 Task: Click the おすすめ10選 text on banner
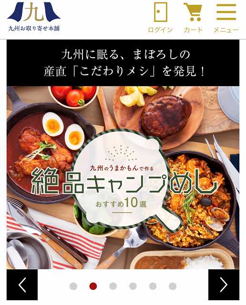(121, 203)
